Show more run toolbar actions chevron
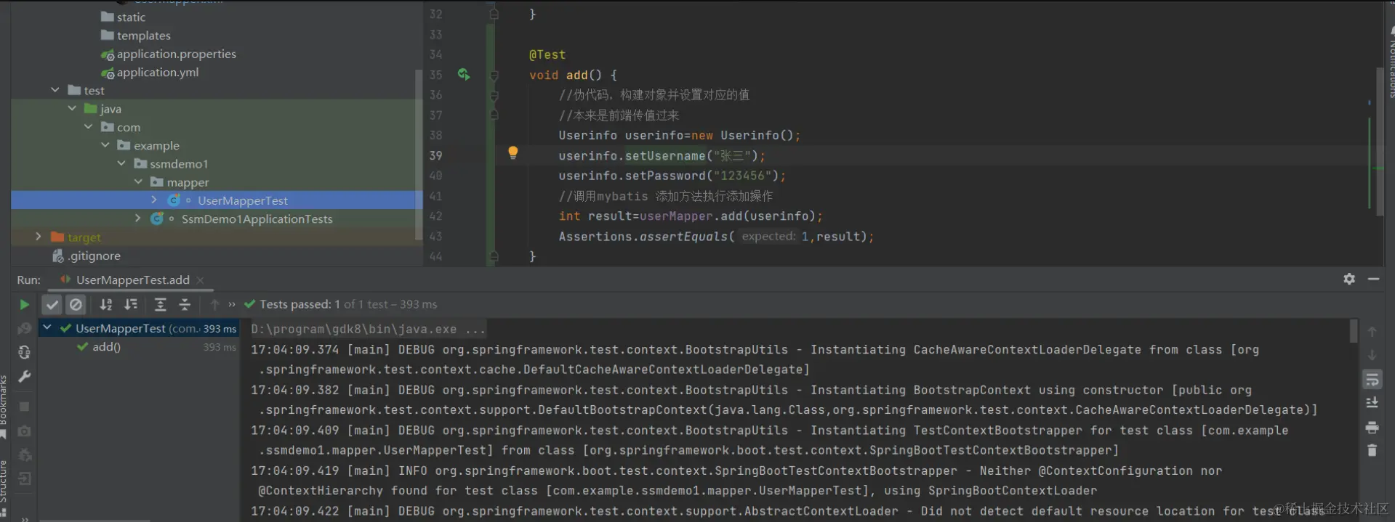 [232, 305]
